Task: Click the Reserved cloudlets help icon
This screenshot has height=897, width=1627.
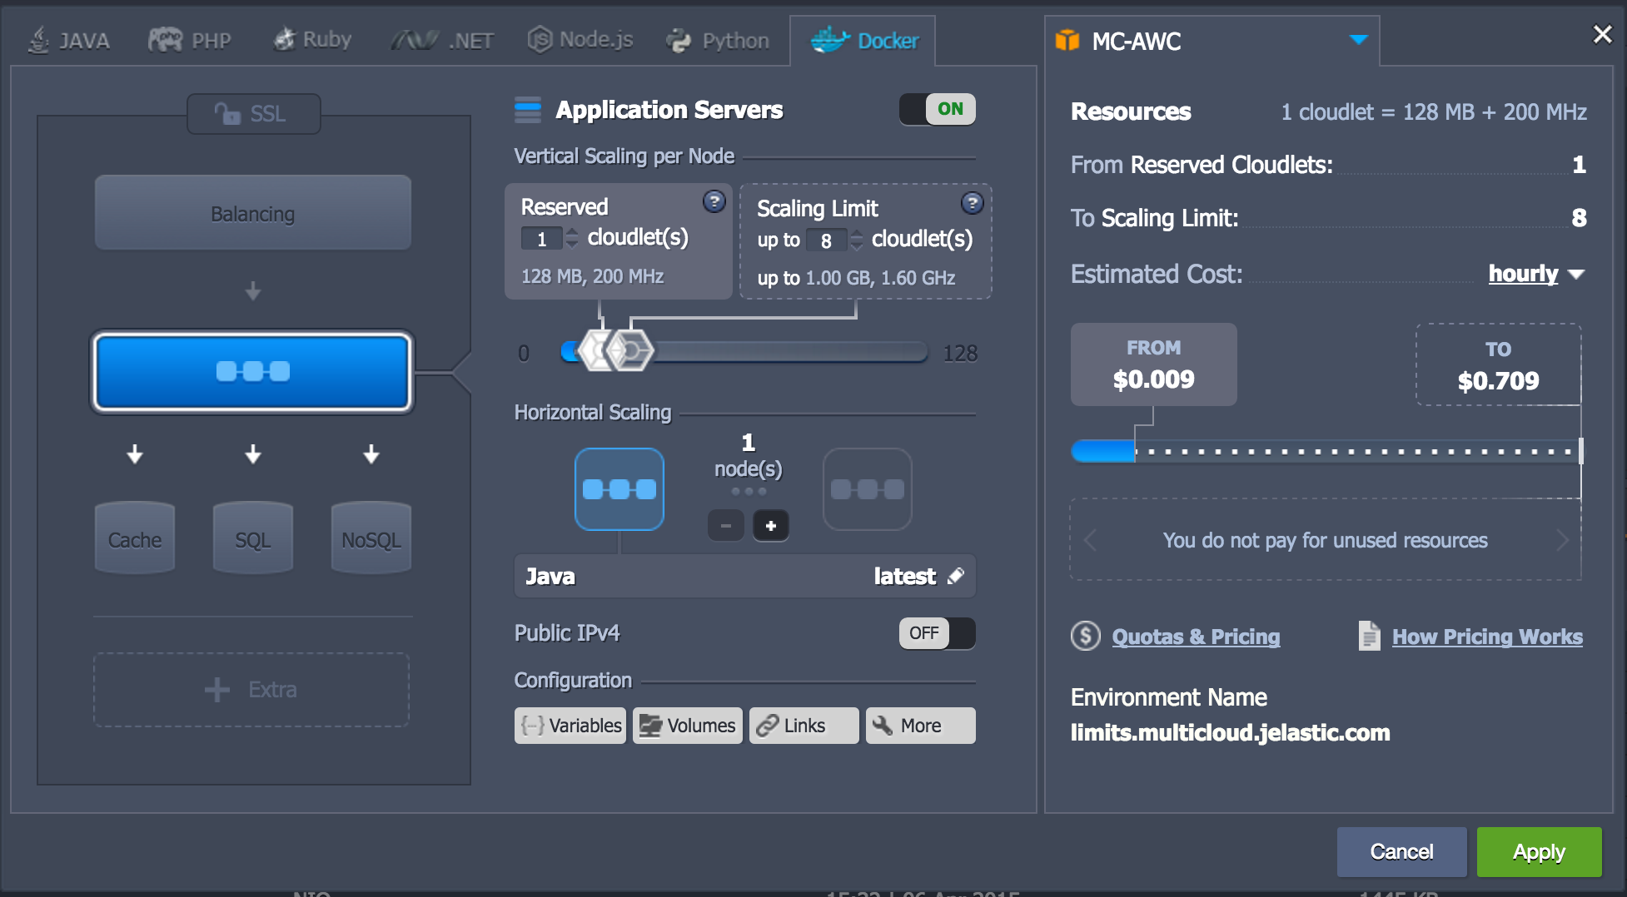Action: (x=714, y=201)
